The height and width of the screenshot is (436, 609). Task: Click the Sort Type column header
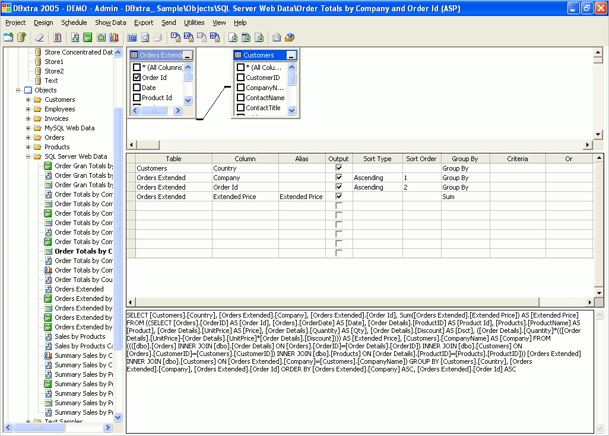point(377,159)
